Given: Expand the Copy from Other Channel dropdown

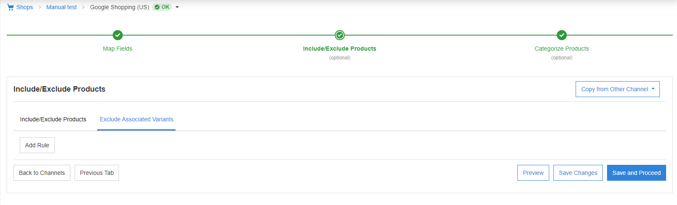Looking at the screenshot, I should (x=618, y=89).
